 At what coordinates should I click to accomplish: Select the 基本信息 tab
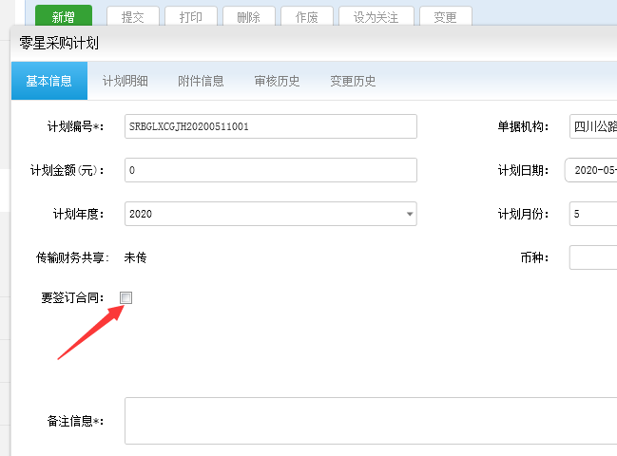click(x=49, y=81)
